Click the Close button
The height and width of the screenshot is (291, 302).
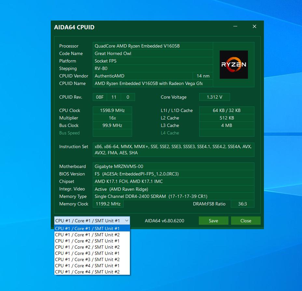[x=246, y=221]
